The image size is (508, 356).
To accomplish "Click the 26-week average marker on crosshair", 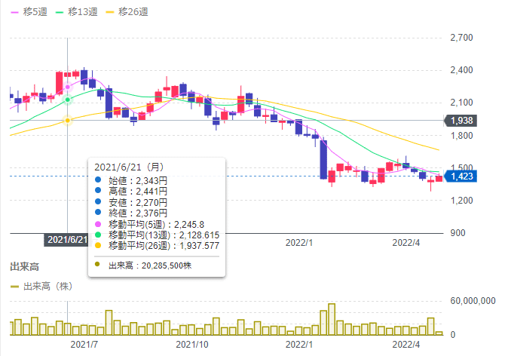I will [x=68, y=121].
